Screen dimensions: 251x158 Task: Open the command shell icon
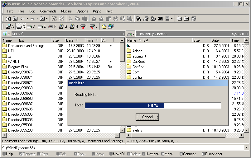(x=160, y=19)
